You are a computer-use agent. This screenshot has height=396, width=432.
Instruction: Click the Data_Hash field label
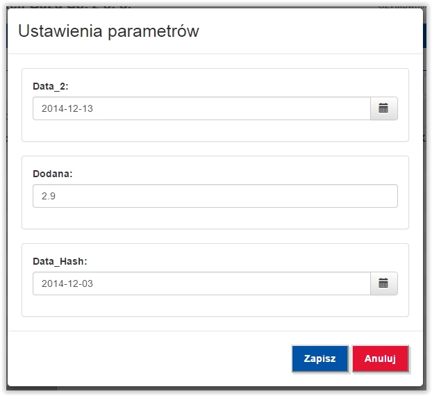point(60,261)
